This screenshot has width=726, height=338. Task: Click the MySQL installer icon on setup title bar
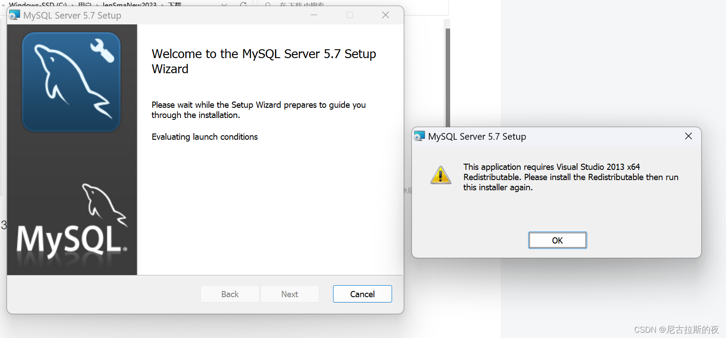[x=14, y=14]
